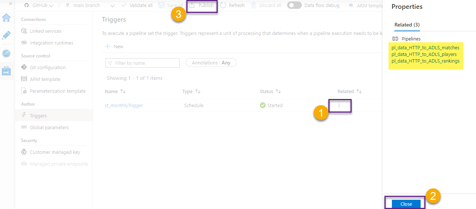Open the Author pencil icon
Screen dimensions: 476x209
coord(7,35)
